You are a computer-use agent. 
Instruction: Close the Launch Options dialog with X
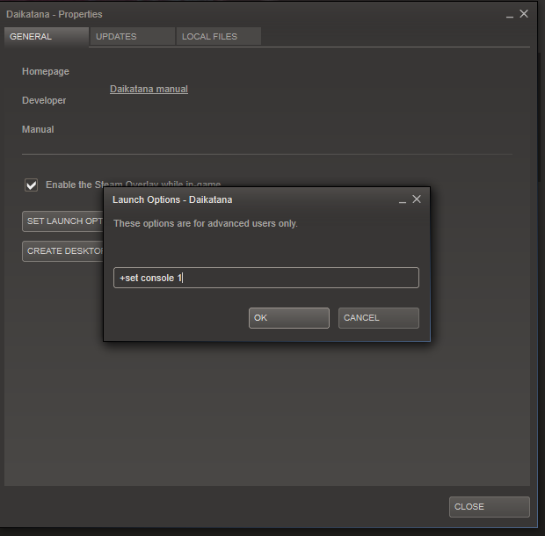[417, 199]
